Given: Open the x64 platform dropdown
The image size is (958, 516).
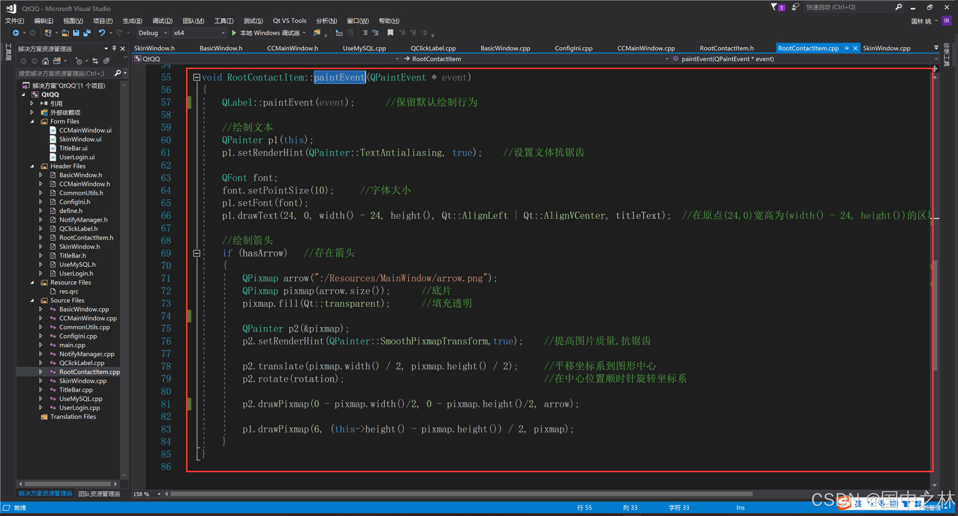Looking at the screenshot, I should [199, 33].
